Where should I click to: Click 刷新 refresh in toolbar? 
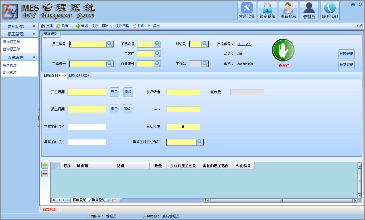coord(62,26)
